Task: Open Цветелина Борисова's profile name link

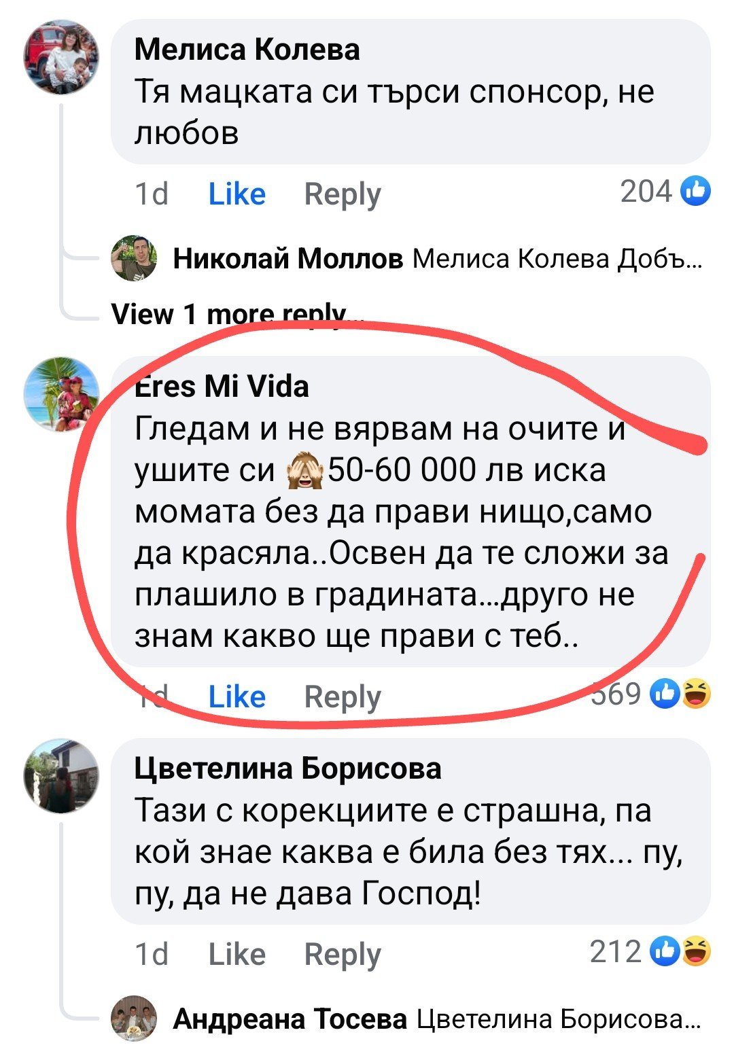Action: [288, 768]
